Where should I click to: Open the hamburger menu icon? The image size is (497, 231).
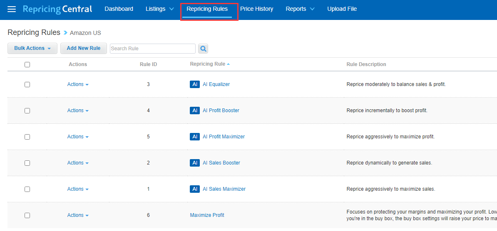pos(12,9)
